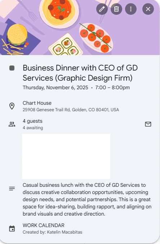The width and height of the screenshot is (160, 244).
Task: Click Created by Katelin Macabitas text
Action: (52, 232)
